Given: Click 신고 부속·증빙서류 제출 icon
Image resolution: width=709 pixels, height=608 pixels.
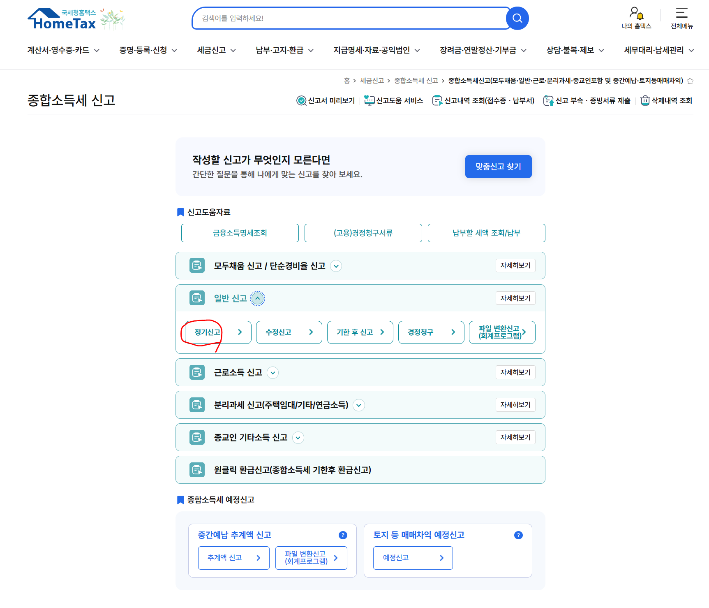Looking at the screenshot, I should pos(549,101).
